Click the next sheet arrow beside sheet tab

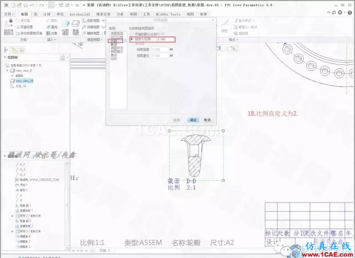click(82, 251)
